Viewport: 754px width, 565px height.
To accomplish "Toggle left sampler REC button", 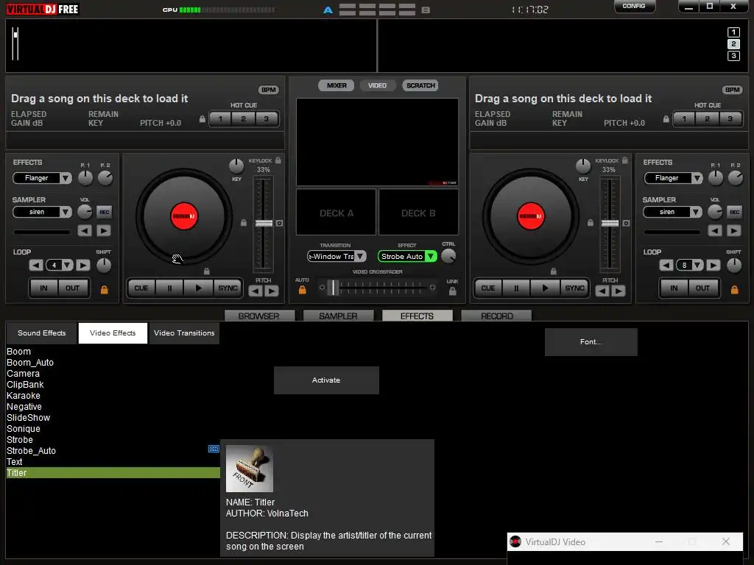I will tap(104, 212).
